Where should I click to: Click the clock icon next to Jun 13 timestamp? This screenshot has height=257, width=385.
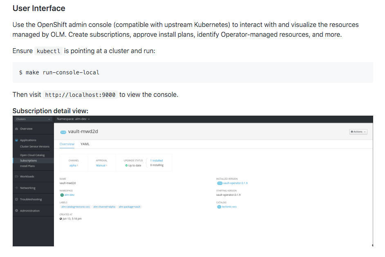(61, 218)
